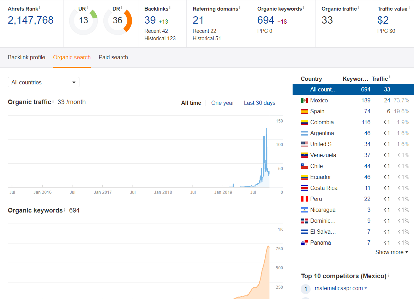This screenshot has width=414, height=299.
Task: Select Dominican Republic country row
Action: click(353, 221)
